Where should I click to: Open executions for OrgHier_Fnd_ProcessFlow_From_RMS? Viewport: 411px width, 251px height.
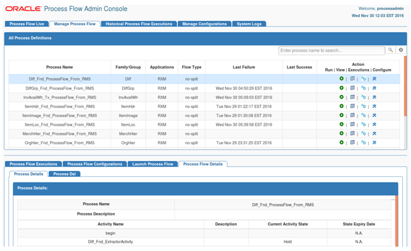(363, 142)
